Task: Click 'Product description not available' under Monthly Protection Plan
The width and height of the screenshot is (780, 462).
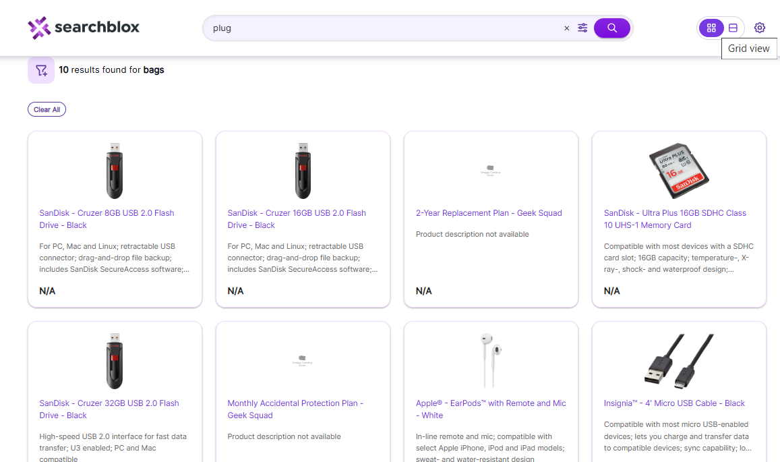Action: click(284, 436)
